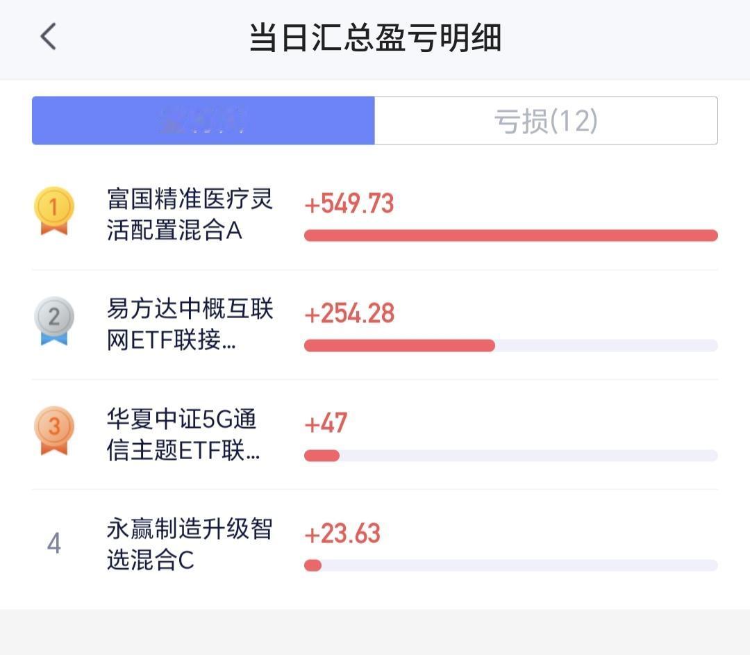The height and width of the screenshot is (655, 750).
Task: Open 富国精准医疗灵活配置混合A fund
Action: point(190,215)
